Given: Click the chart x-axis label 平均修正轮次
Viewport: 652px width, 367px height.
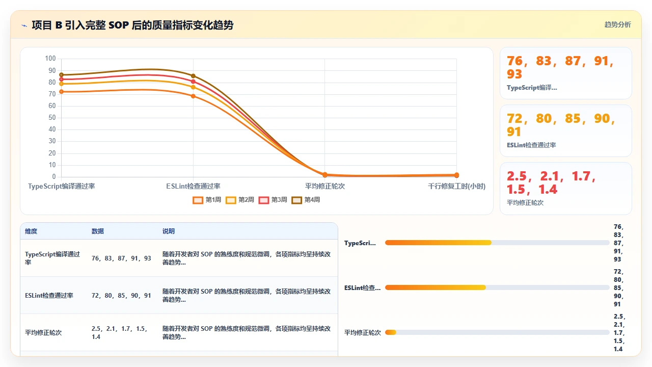Looking at the screenshot, I should coord(325,186).
